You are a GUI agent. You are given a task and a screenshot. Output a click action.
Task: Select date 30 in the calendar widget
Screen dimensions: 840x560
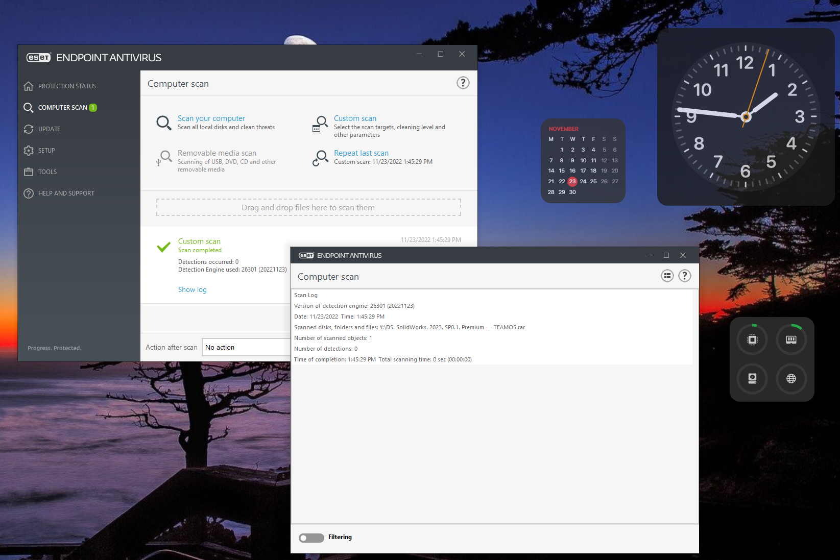coord(572,192)
